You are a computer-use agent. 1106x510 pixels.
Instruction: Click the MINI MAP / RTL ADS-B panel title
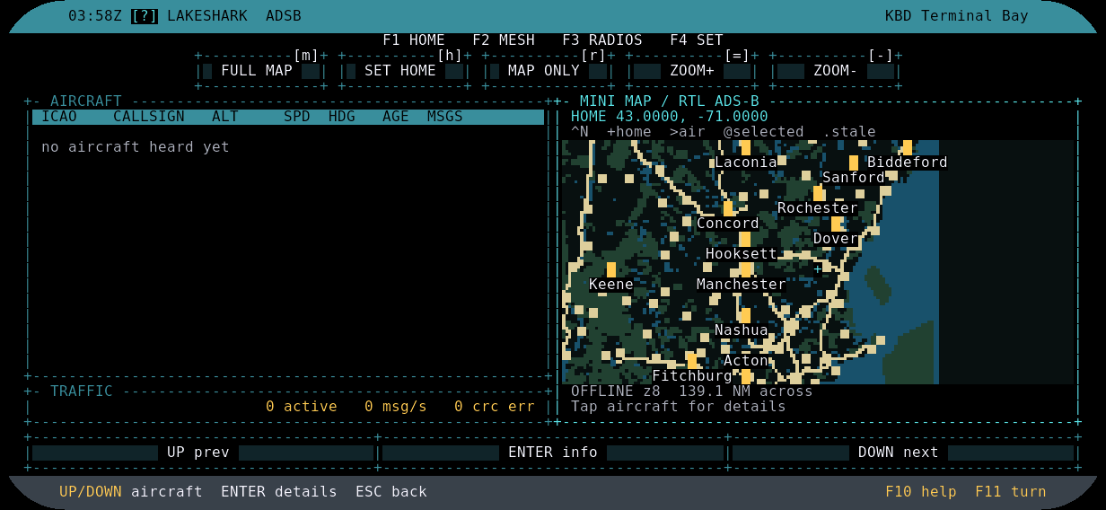[x=670, y=101]
